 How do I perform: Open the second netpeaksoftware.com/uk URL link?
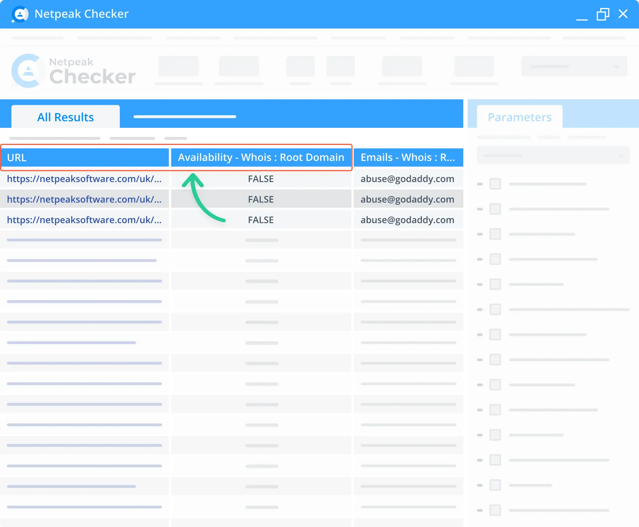[84, 199]
